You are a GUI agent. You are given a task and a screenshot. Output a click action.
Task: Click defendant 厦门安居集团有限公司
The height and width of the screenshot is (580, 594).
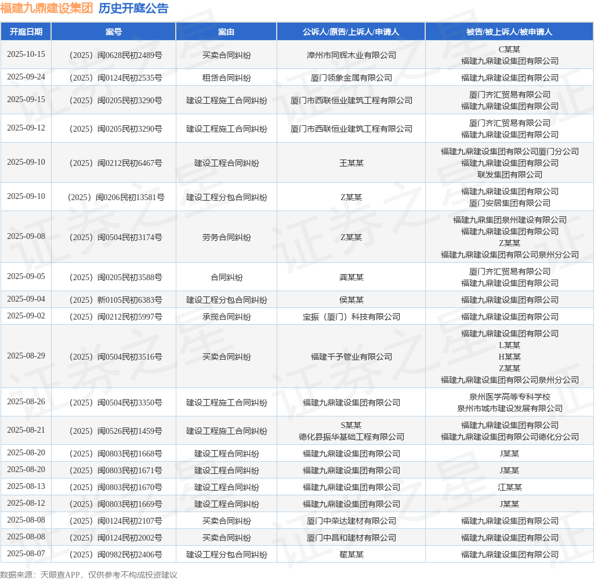point(509,203)
